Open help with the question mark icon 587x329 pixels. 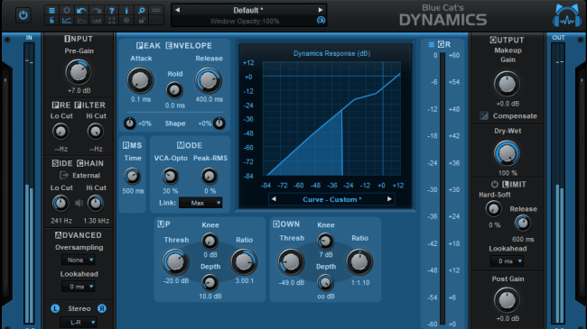tap(111, 11)
